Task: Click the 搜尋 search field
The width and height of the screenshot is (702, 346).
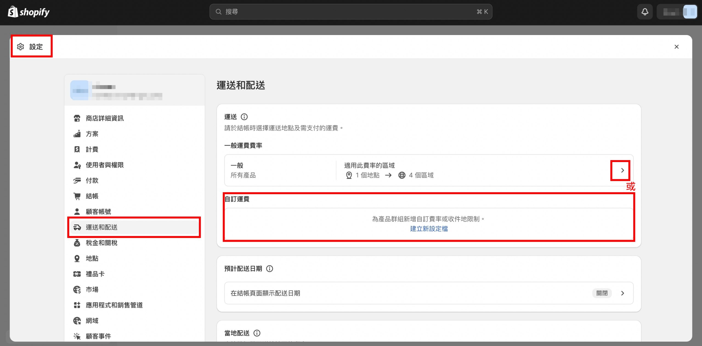Action: tap(350, 12)
